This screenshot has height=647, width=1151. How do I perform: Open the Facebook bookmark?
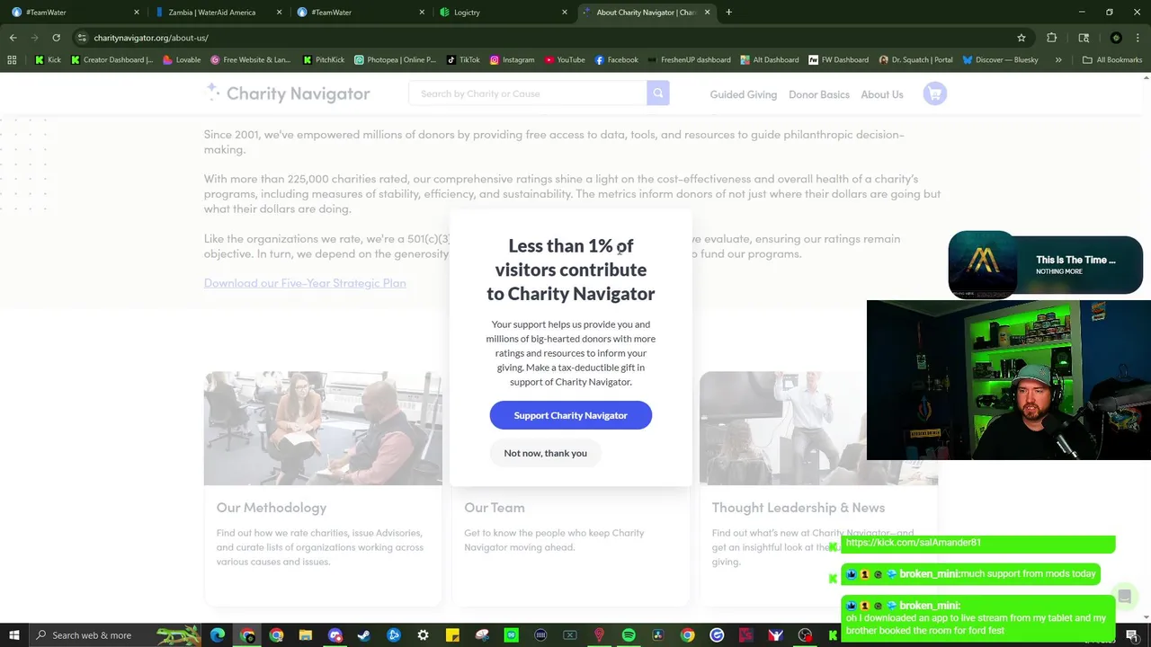tap(616, 60)
